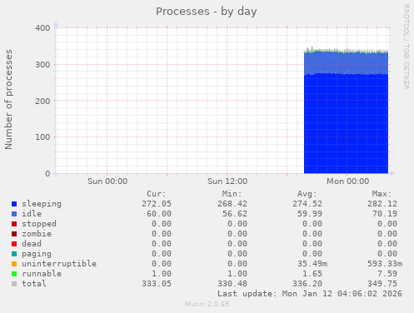Click sleeping minimum value 268.42
The width and height of the screenshot is (414, 313).
pos(232,204)
